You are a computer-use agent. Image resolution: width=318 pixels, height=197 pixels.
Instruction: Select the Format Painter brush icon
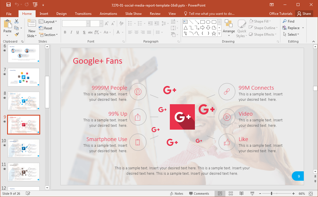coord(17,35)
